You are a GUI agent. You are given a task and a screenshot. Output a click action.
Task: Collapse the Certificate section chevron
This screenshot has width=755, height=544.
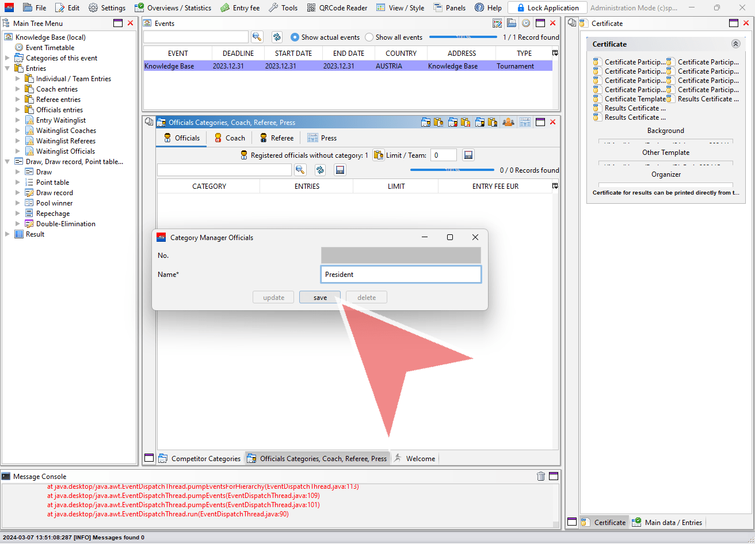[735, 44]
